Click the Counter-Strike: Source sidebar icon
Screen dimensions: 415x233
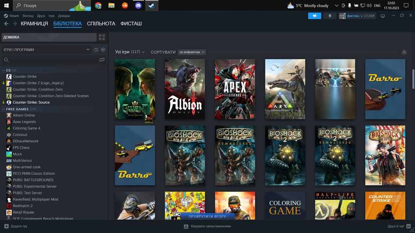tap(9, 102)
